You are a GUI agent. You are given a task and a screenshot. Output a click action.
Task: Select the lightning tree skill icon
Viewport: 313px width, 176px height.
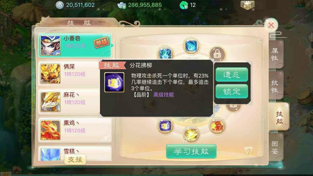(x=165, y=53)
